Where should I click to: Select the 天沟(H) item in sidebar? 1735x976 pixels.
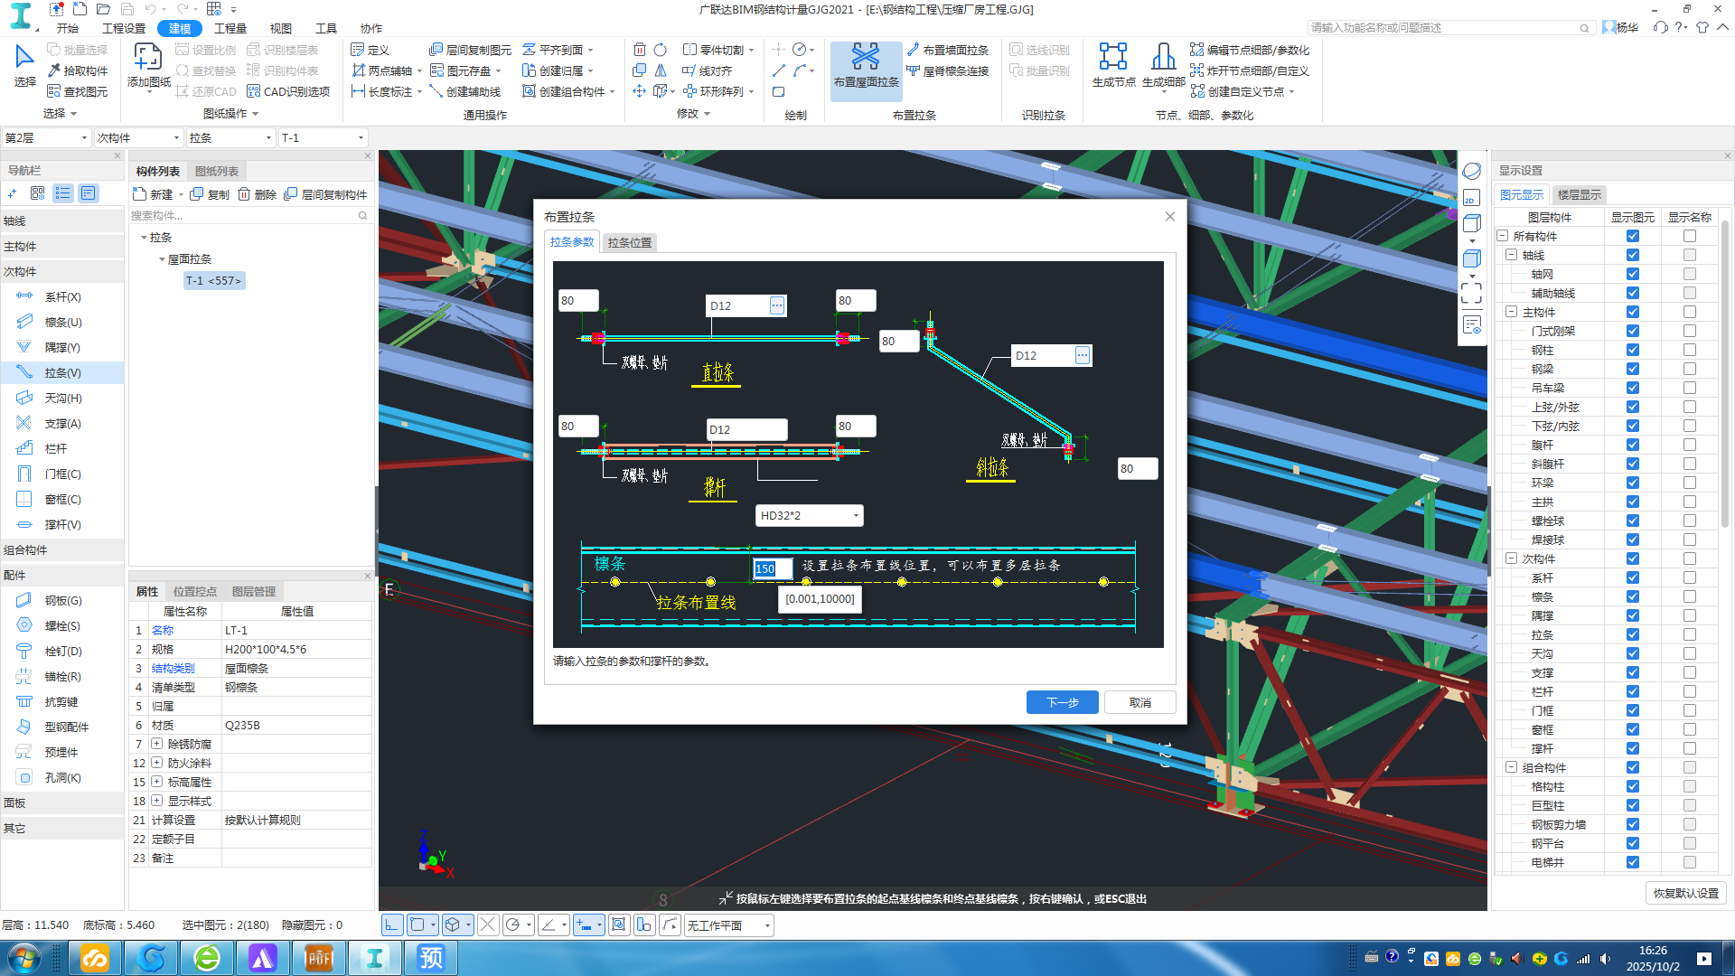pos(62,399)
